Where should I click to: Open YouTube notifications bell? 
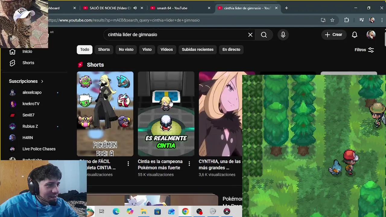click(x=355, y=35)
